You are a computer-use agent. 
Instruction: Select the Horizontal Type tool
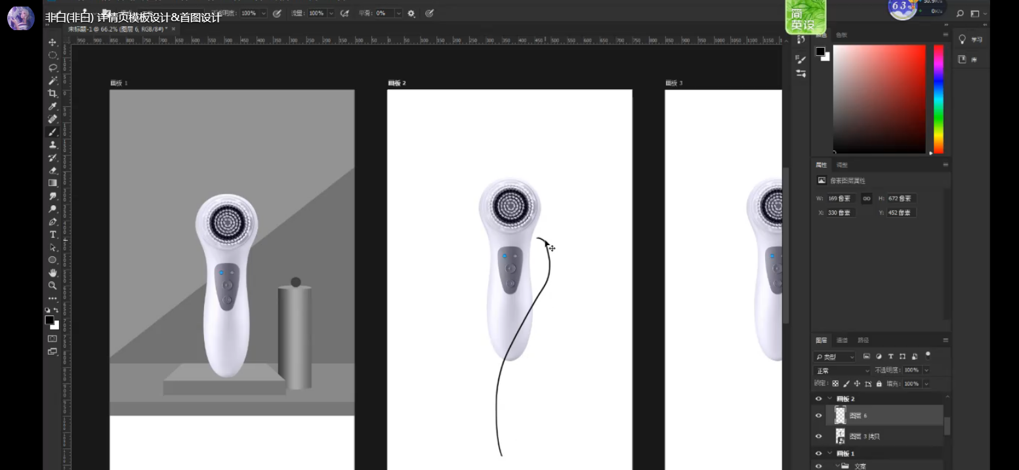[52, 235]
